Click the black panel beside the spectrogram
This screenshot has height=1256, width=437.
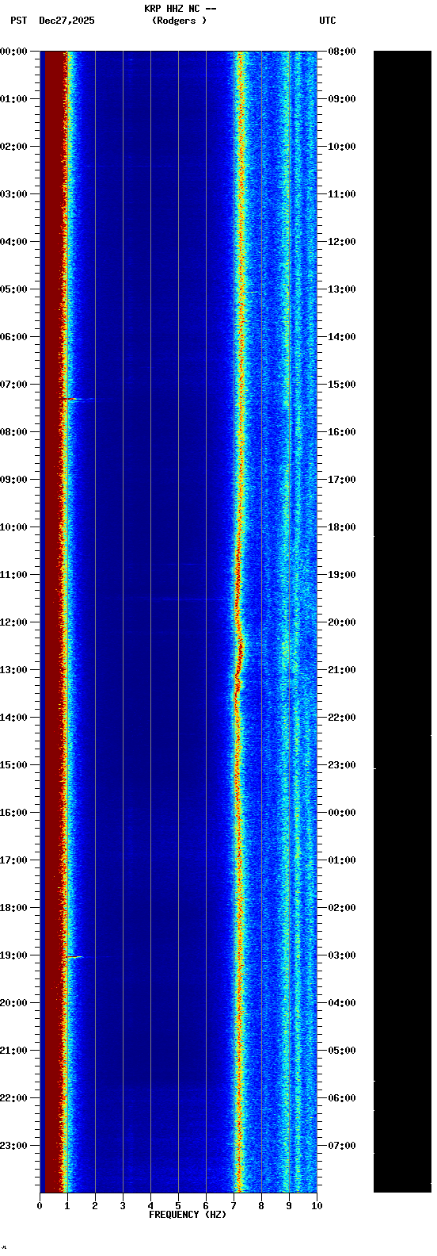pyautogui.click(x=402, y=622)
